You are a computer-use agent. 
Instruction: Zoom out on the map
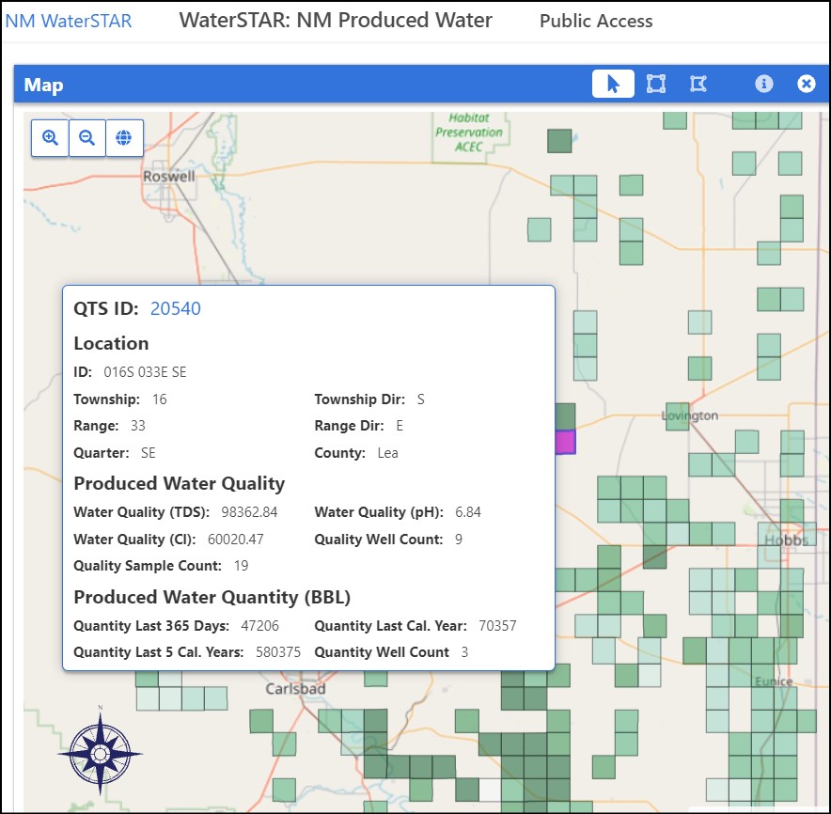click(86, 137)
